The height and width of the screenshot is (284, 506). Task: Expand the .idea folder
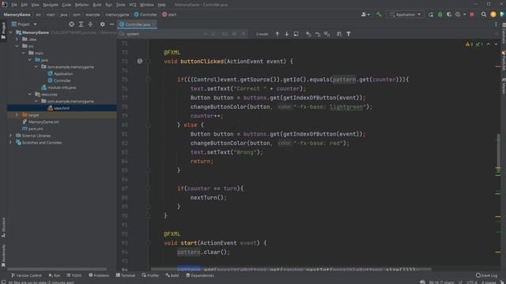[17, 39]
